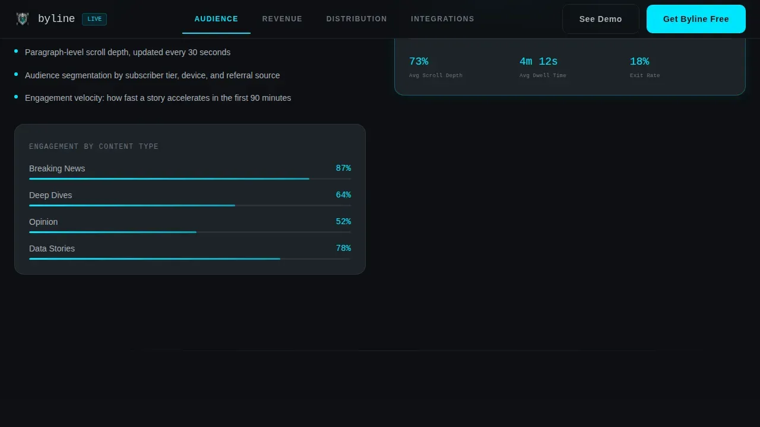The width and height of the screenshot is (760, 427).
Task: Click the Deep Dives progress bar
Action: 190,205
